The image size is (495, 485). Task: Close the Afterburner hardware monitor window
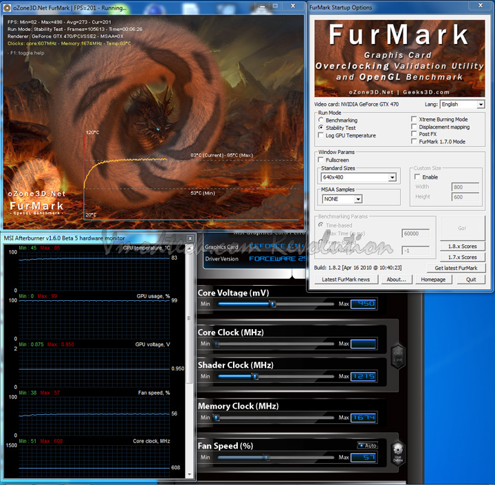(x=190, y=238)
